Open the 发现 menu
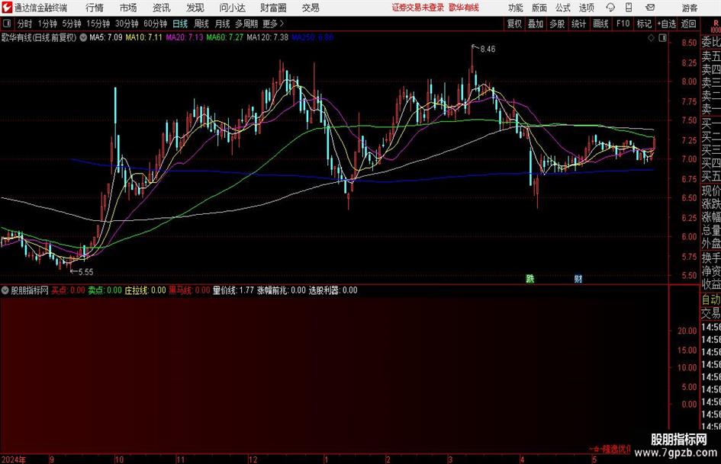721x464 pixels. (195, 8)
